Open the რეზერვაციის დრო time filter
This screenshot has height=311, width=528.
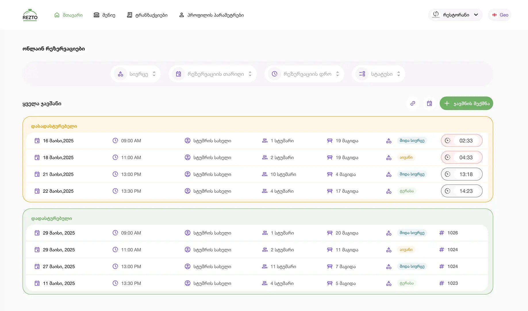point(304,74)
